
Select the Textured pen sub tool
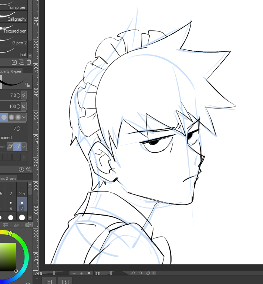coord(14,28)
